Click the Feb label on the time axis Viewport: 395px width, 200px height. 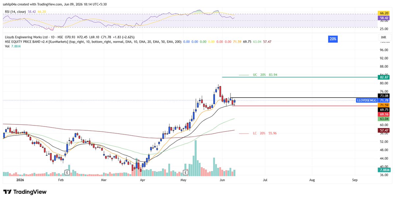tap(61, 180)
